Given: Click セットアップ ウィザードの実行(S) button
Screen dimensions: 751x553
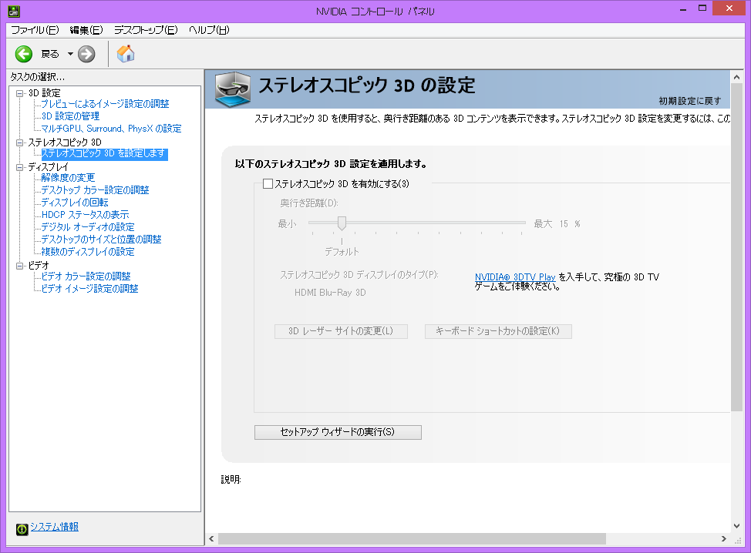Looking at the screenshot, I should [x=338, y=432].
